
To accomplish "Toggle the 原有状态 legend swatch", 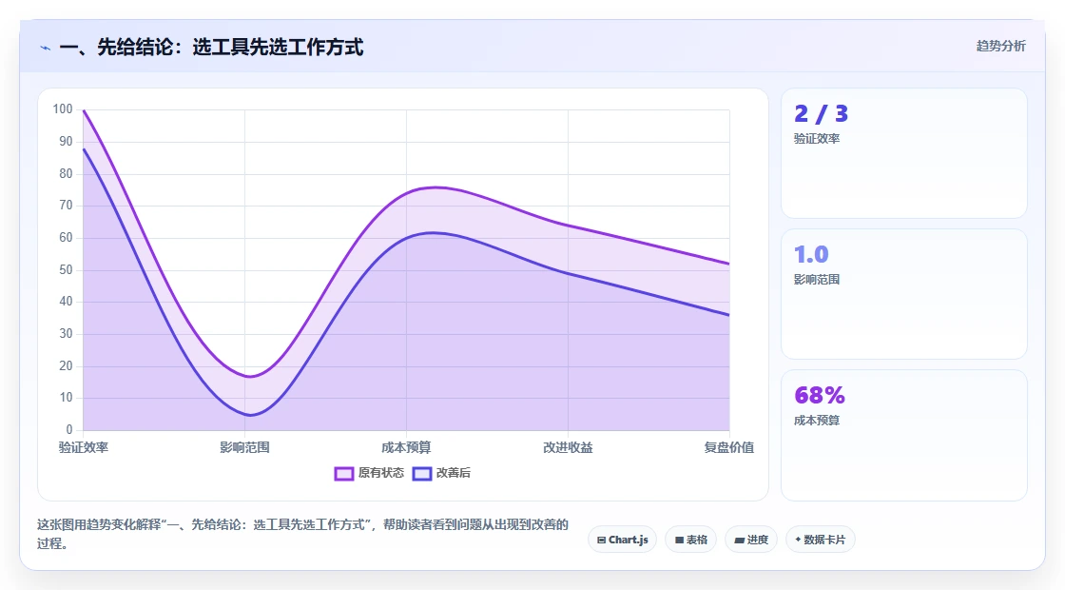I will point(343,473).
